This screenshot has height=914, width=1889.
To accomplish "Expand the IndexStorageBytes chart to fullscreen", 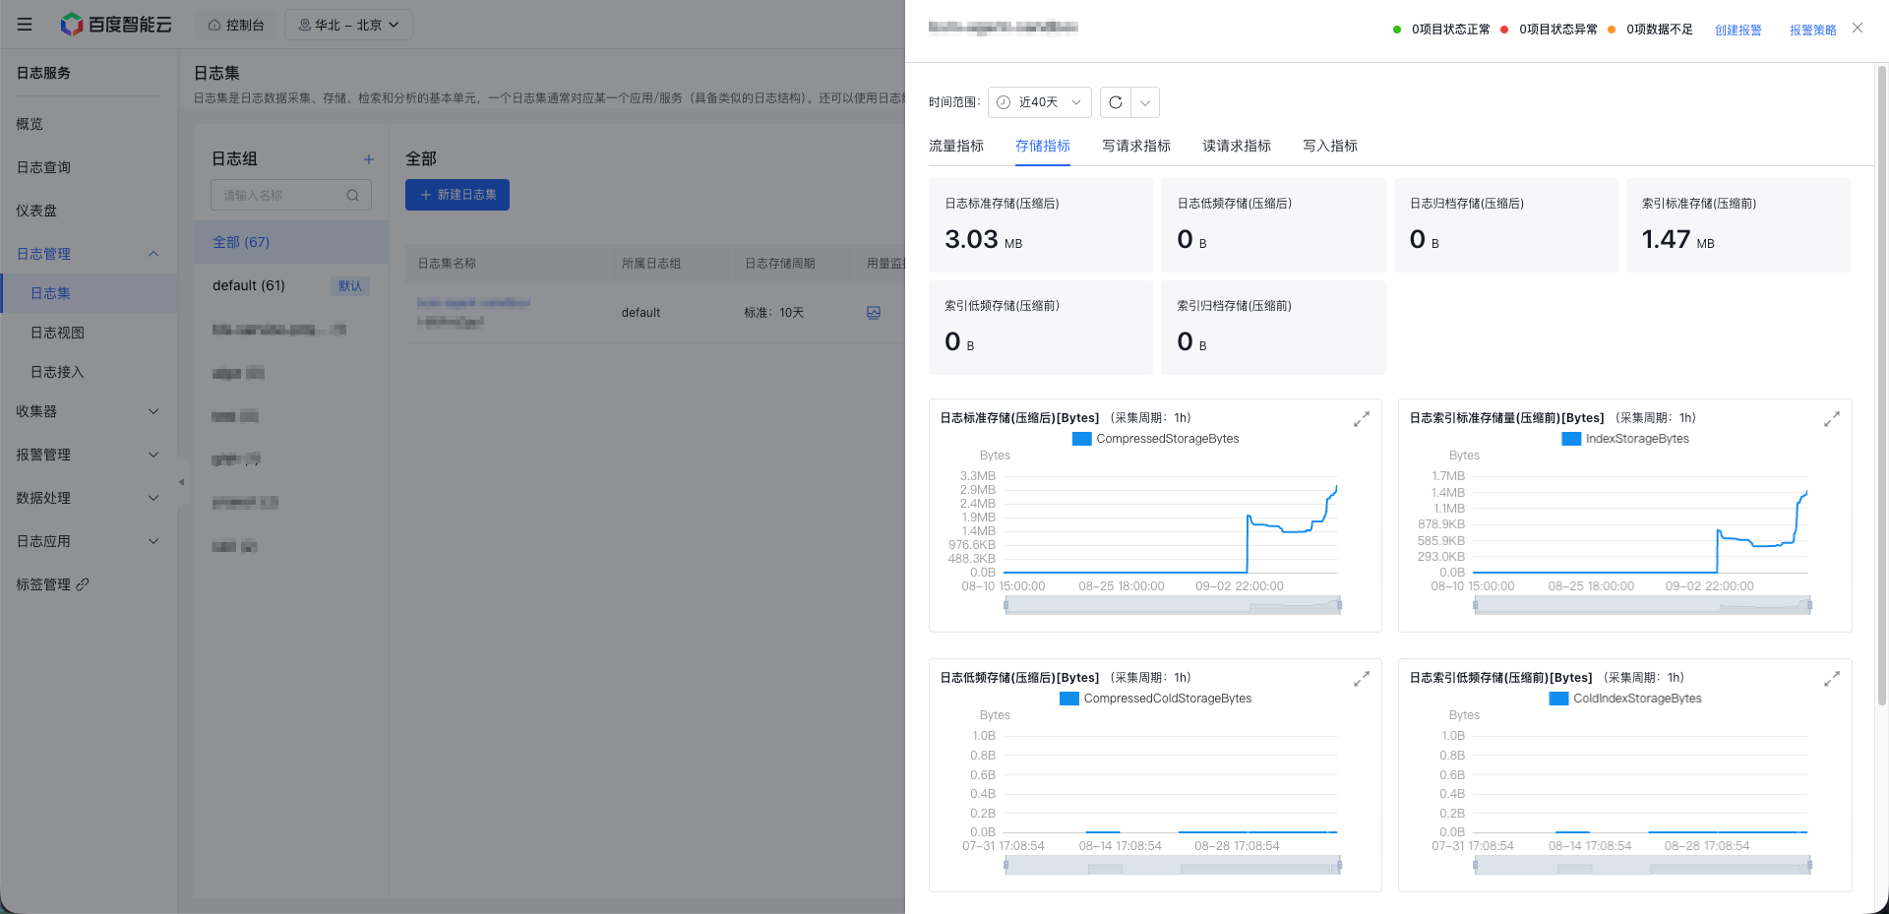I will coord(1832,419).
